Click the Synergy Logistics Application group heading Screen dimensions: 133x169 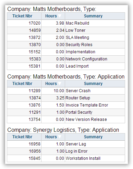click(x=63, y=130)
